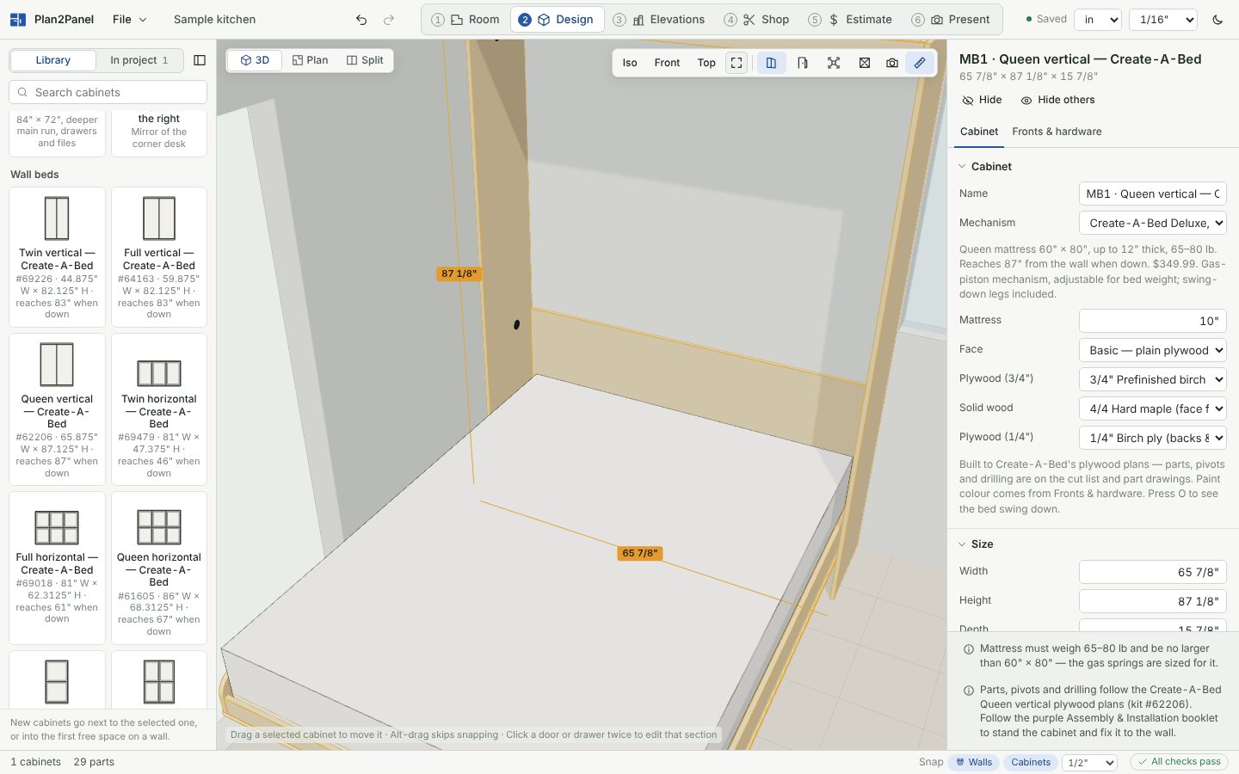Switch to Iso camera view

pos(630,63)
